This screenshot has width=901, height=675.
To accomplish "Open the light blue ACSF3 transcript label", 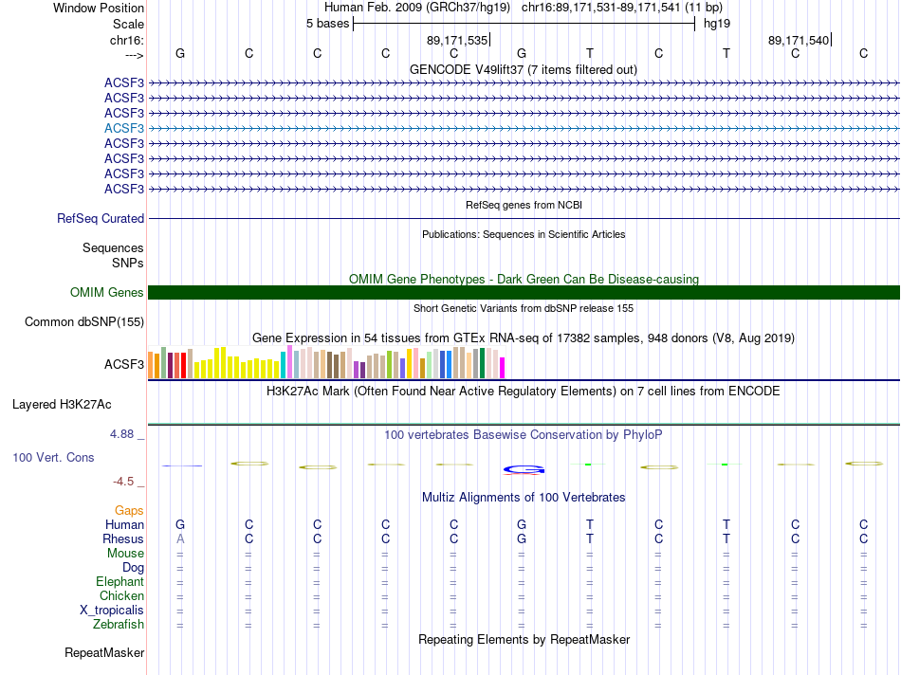I will click(x=124, y=128).
